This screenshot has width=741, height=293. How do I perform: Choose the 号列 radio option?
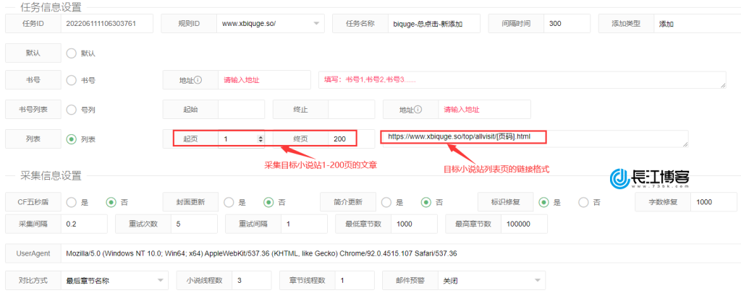coord(71,110)
